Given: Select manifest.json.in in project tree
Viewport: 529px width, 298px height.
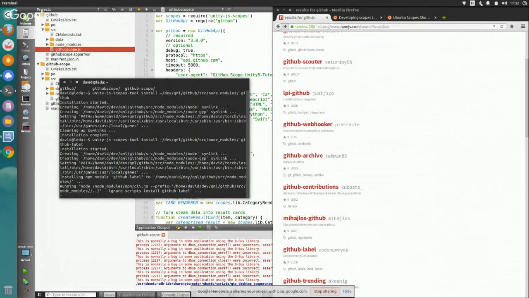Looking at the screenshot, I should 64,59.
